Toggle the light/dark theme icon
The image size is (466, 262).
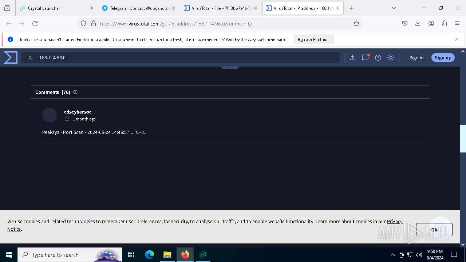(391, 57)
